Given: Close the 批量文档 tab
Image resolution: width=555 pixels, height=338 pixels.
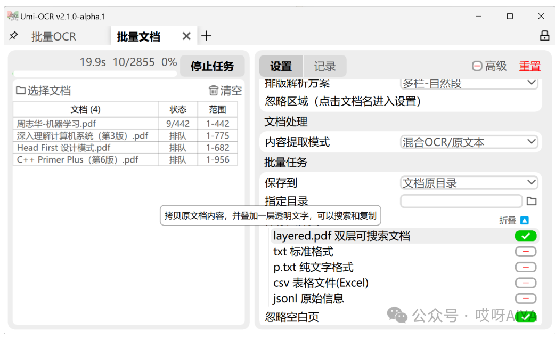Looking at the screenshot, I should 186,36.
